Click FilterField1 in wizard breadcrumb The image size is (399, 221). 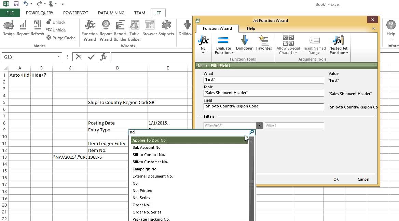(220, 66)
